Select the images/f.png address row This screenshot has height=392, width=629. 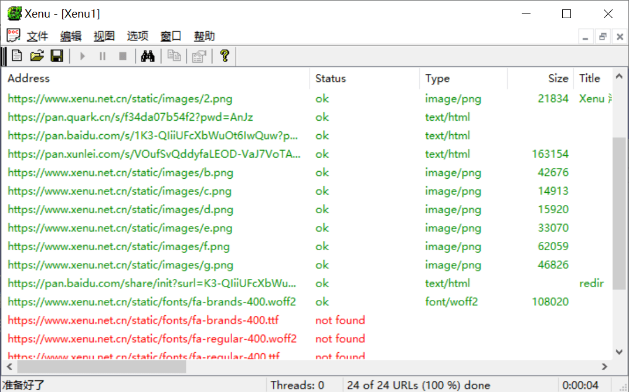307,246
